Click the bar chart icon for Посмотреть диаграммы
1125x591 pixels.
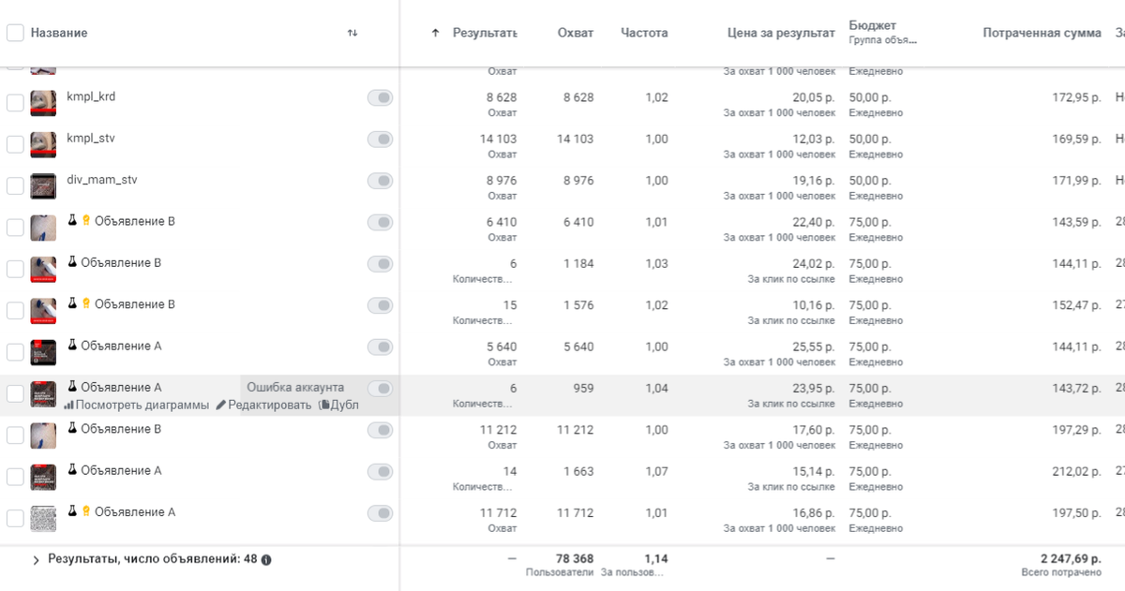[x=68, y=406]
